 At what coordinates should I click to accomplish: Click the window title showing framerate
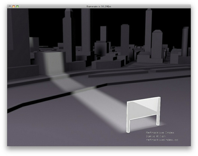click(99, 6)
